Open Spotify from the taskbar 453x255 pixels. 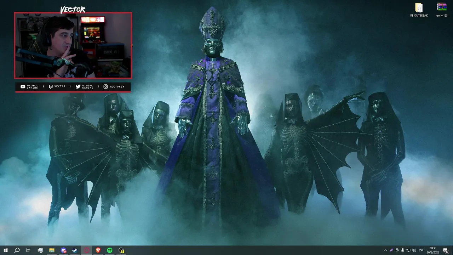[110, 250]
